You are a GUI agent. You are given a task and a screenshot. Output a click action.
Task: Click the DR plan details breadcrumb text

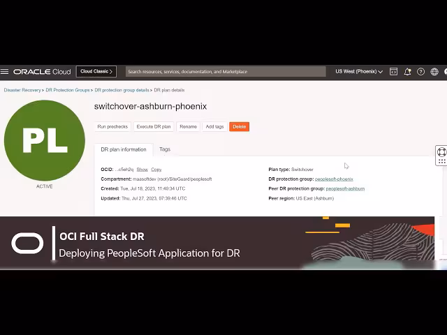point(169,90)
